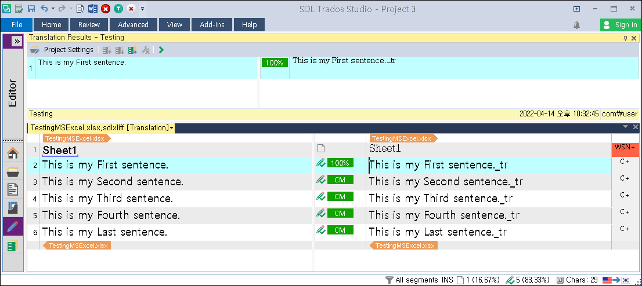Image resolution: width=642 pixels, height=286 pixels.
Task: Click the not translated status icon for Sheet1
Action: click(x=321, y=149)
